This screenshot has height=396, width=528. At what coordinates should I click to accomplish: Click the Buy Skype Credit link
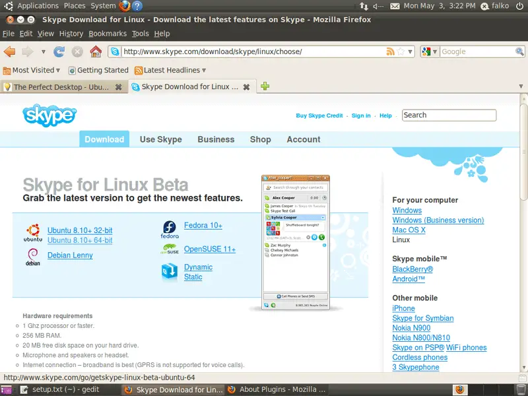point(319,115)
